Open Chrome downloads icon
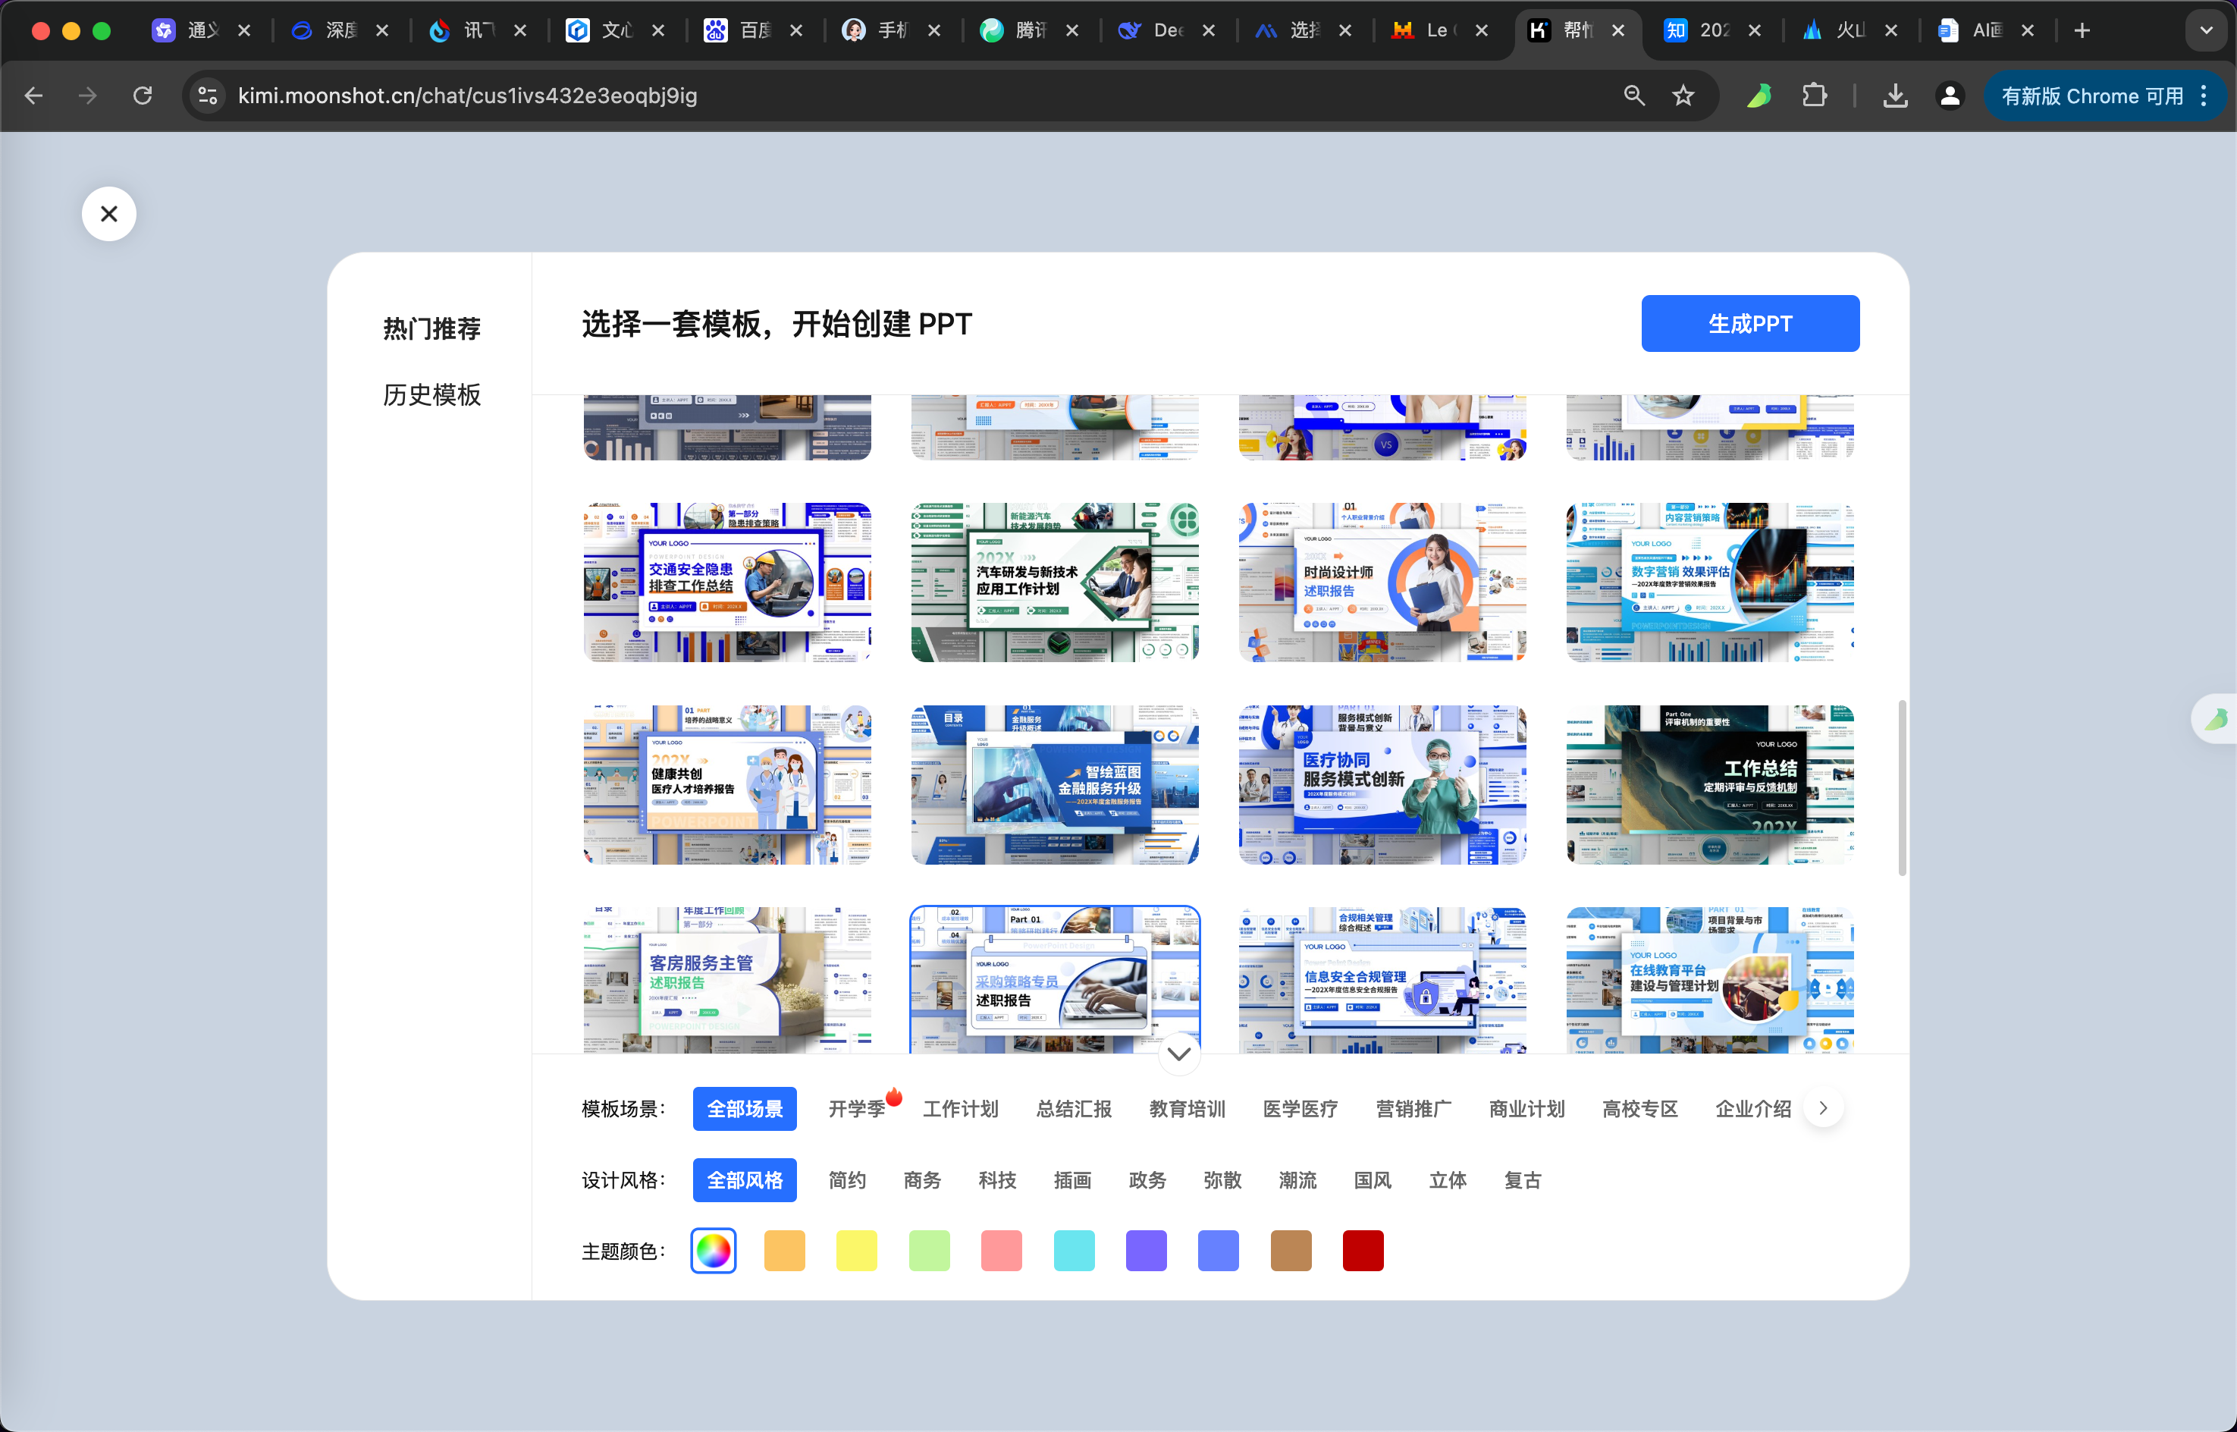This screenshot has height=1432, width=2237. pyautogui.click(x=1895, y=96)
